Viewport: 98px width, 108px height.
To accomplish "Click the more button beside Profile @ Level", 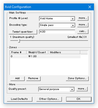I will click(83, 18).
